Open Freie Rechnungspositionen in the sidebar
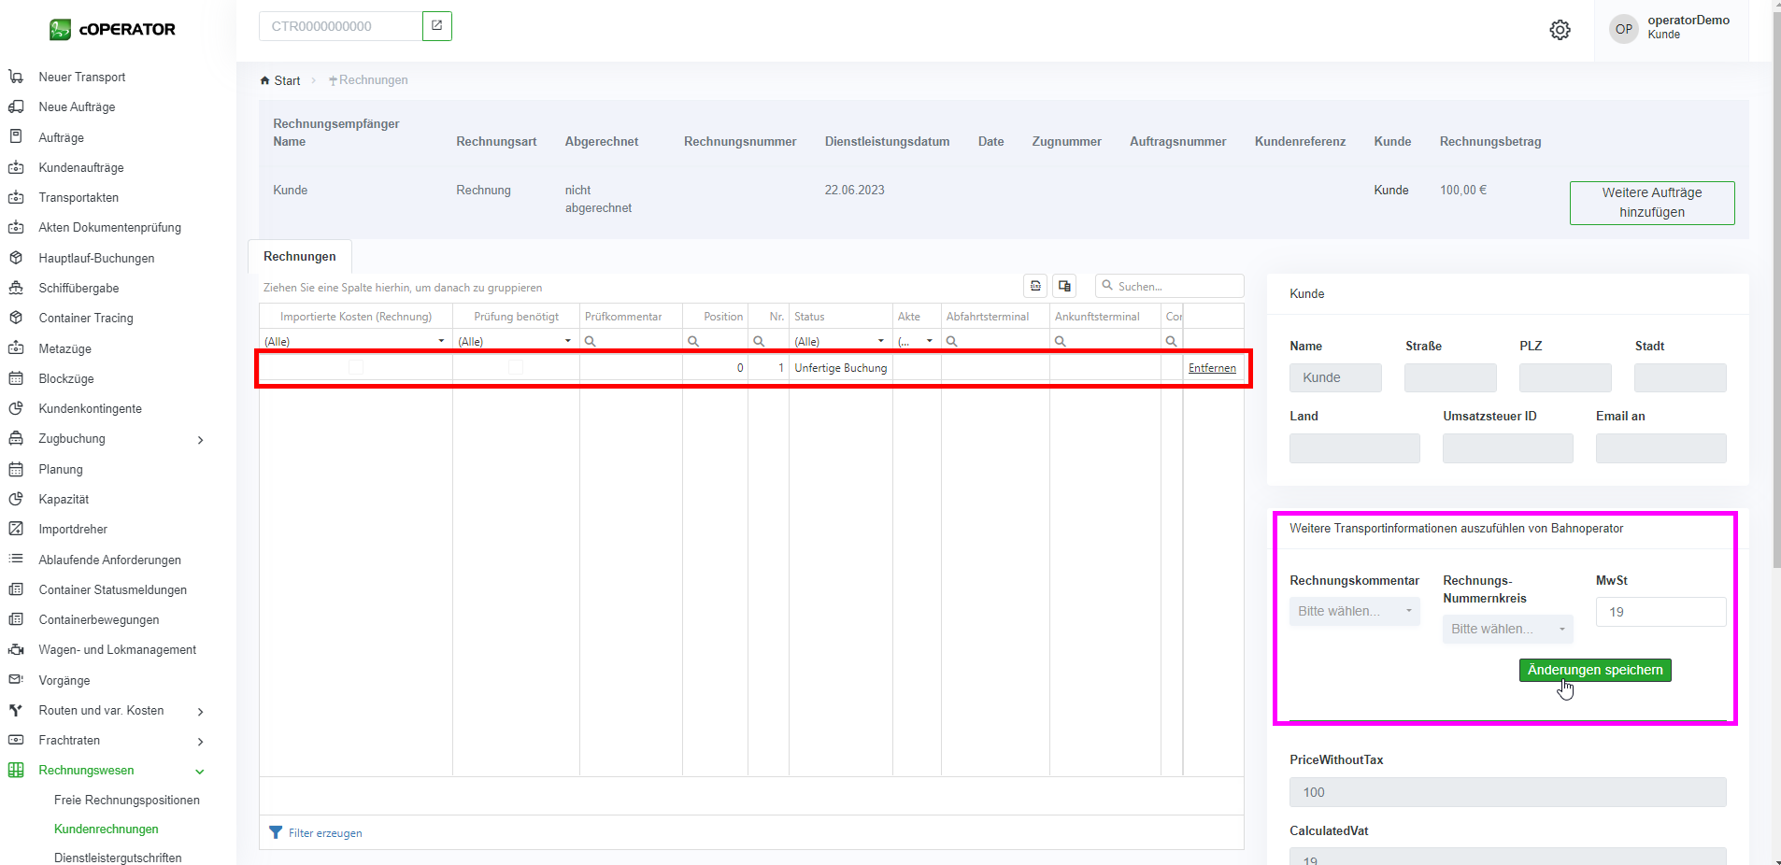The width and height of the screenshot is (1781, 865). tap(127, 800)
